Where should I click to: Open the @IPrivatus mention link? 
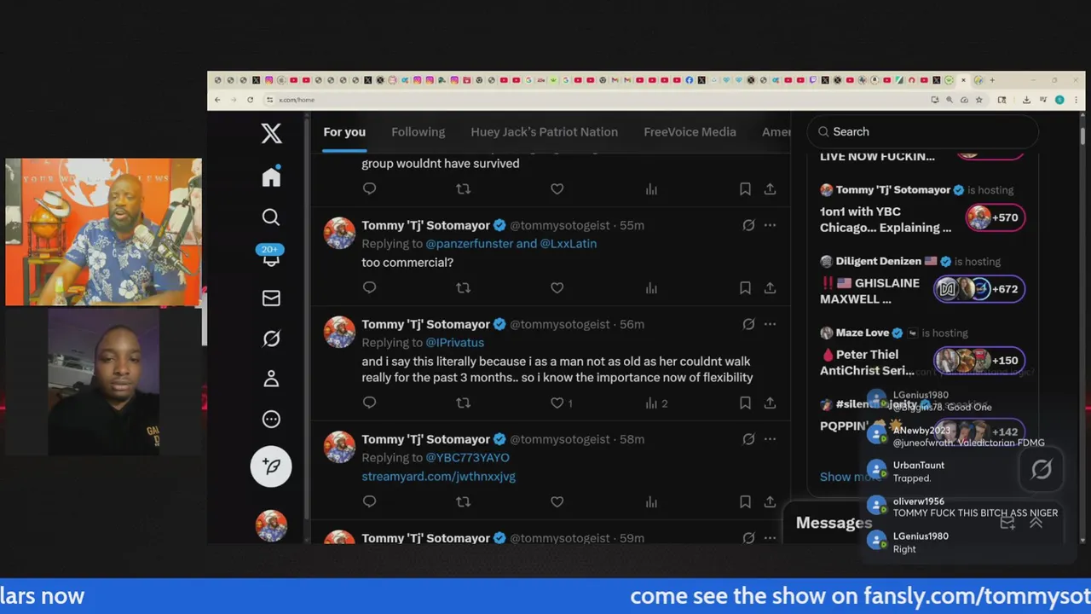(454, 343)
